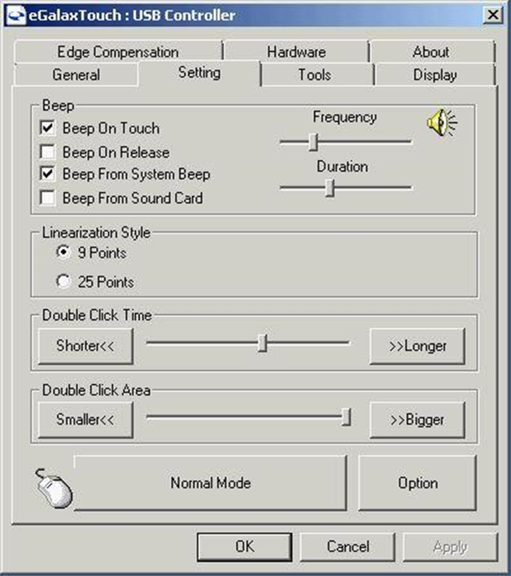Click the Double Click Area slider thumb
Image resolution: width=511 pixels, height=576 pixels.
click(x=346, y=417)
